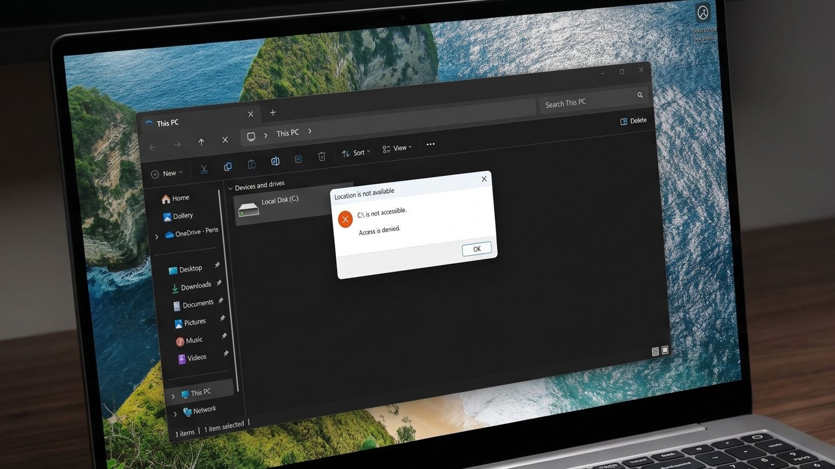Click the pin icon next to Videos
This screenshot has width=835, height=469.
pos(226,353)
